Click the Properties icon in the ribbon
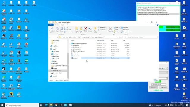Image resolution: width=190 pixels, height=107 pixels. (110, 29)
